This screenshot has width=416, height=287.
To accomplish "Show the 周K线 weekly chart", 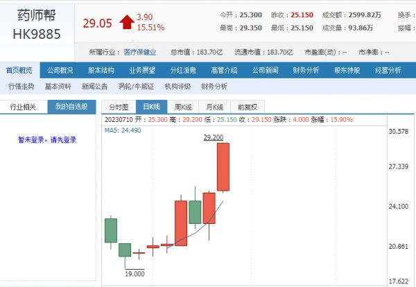I will (x=183, y=107).
